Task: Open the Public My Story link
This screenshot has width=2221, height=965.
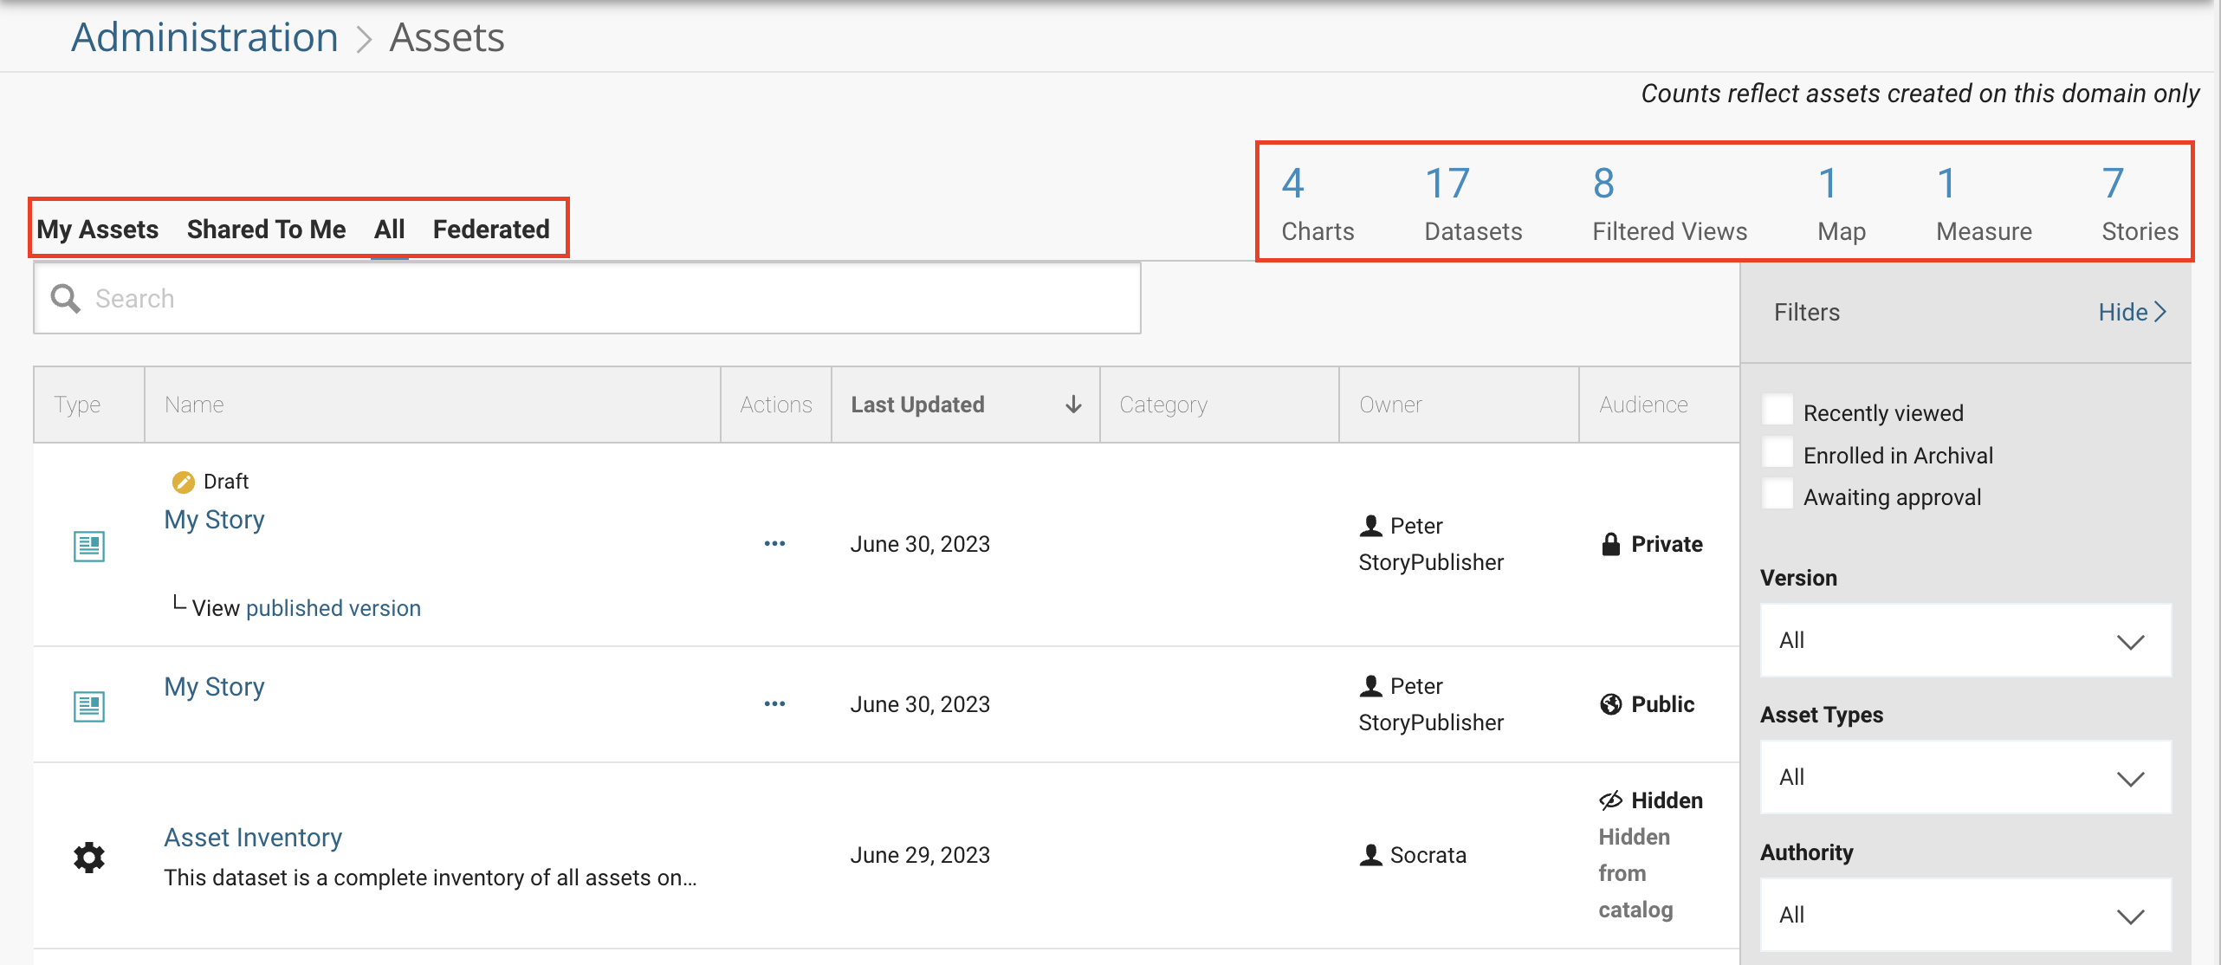Action: pos(214,687)
